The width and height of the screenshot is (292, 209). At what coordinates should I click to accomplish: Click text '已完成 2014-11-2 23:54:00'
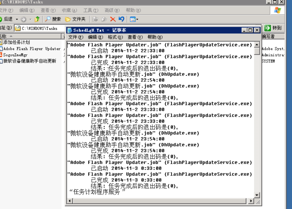click(128, 151)
